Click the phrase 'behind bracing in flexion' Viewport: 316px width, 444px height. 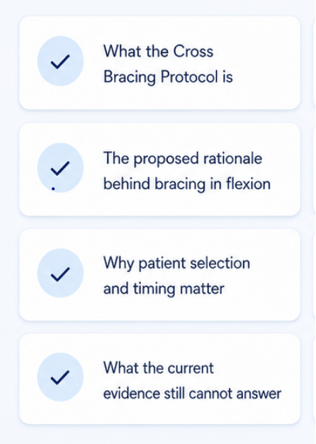point(187,184)
